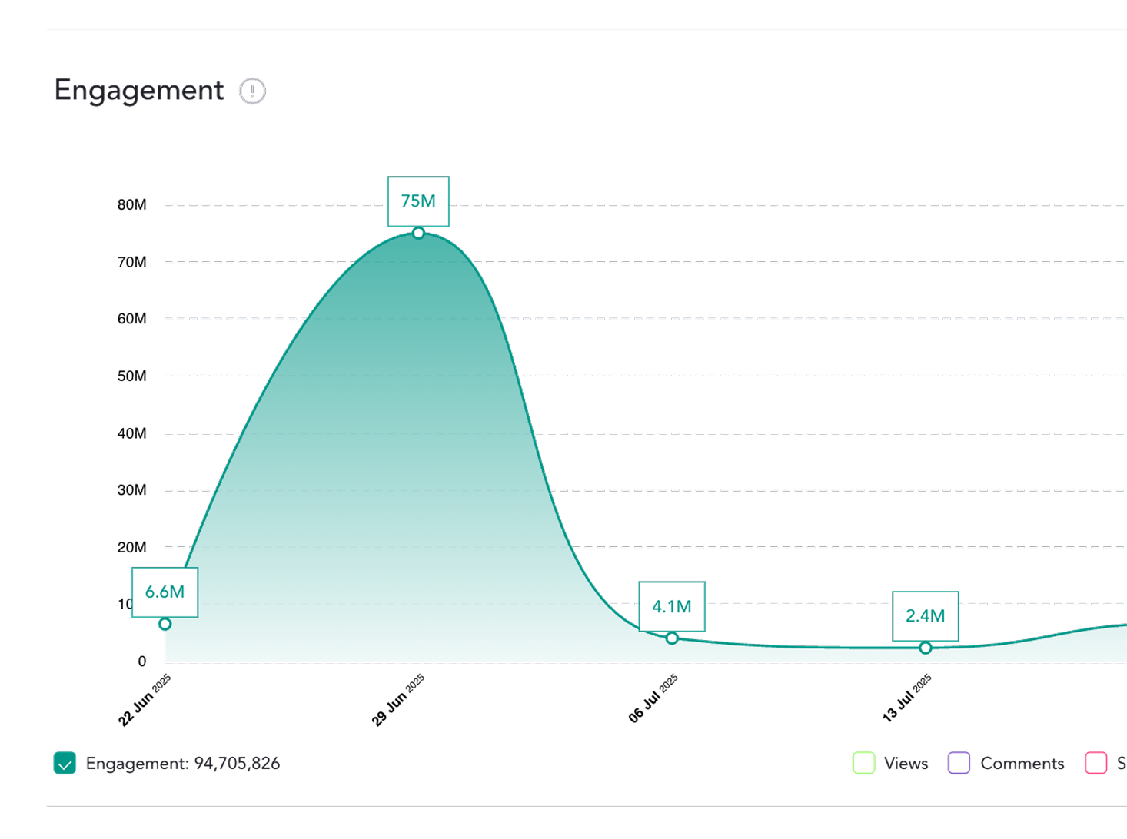The image size is (1127, 839).
Task: Select the 06 Jul 2025 axis date
Action: (x=653, y=698)
